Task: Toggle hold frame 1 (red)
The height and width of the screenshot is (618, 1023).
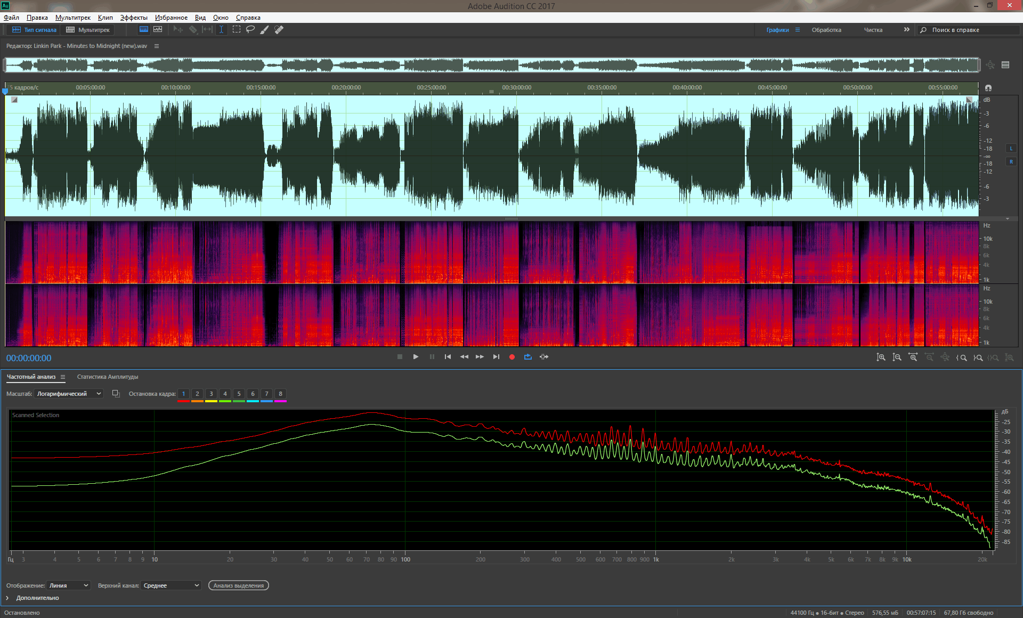Action: click(x=183, y=395)
